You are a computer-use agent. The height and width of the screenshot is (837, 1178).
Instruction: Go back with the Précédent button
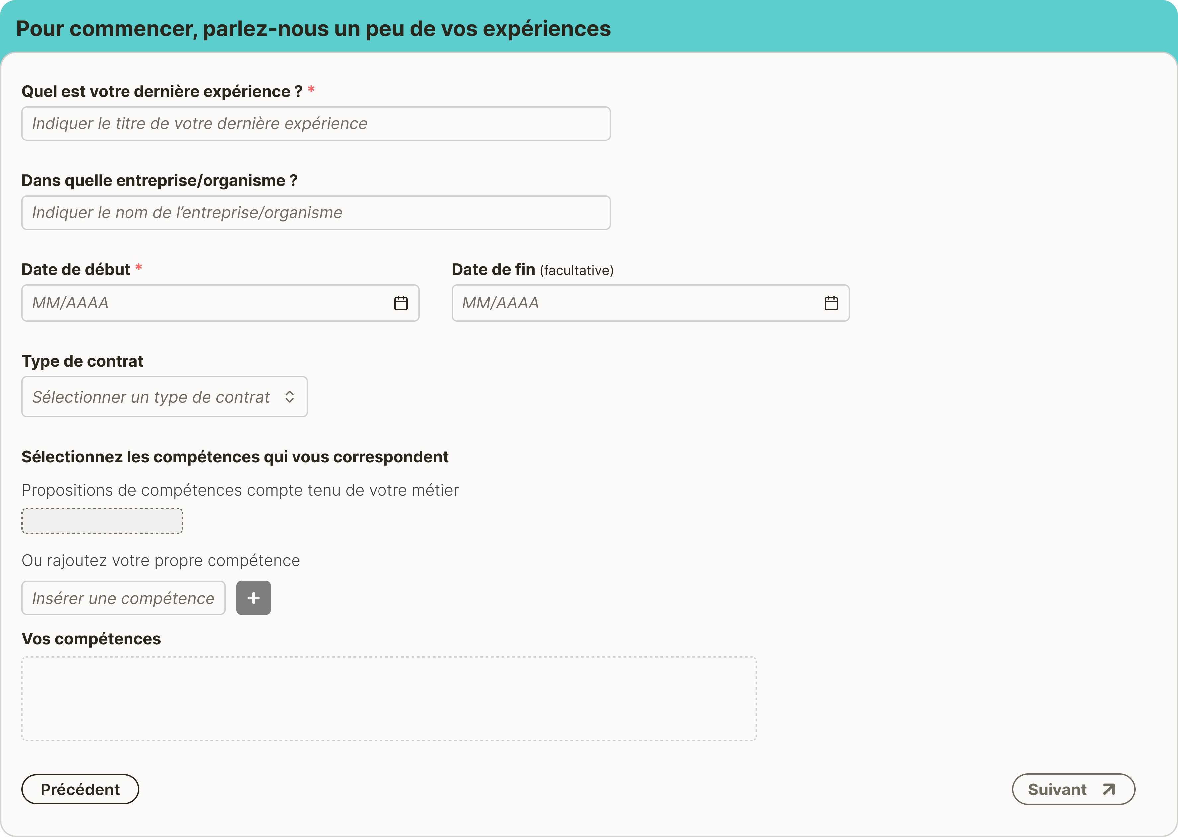point(80,789)
